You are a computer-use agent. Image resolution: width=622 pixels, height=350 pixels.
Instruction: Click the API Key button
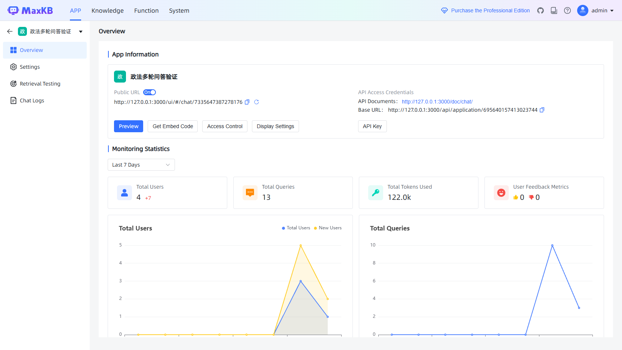tap(372, 126)
